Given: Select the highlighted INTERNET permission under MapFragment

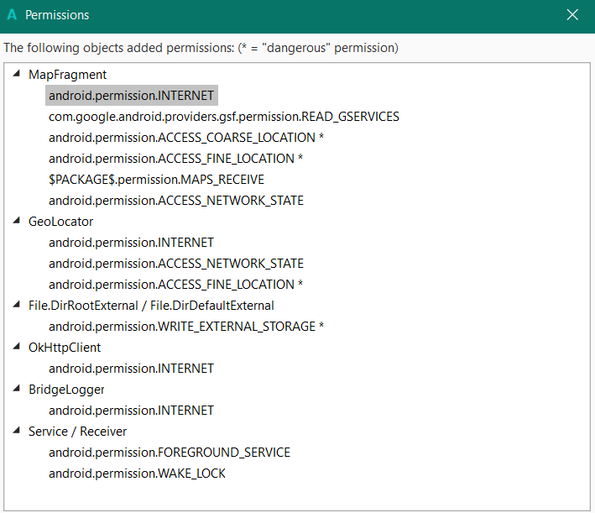Looking at the screenshot, I should click(131, 96).
